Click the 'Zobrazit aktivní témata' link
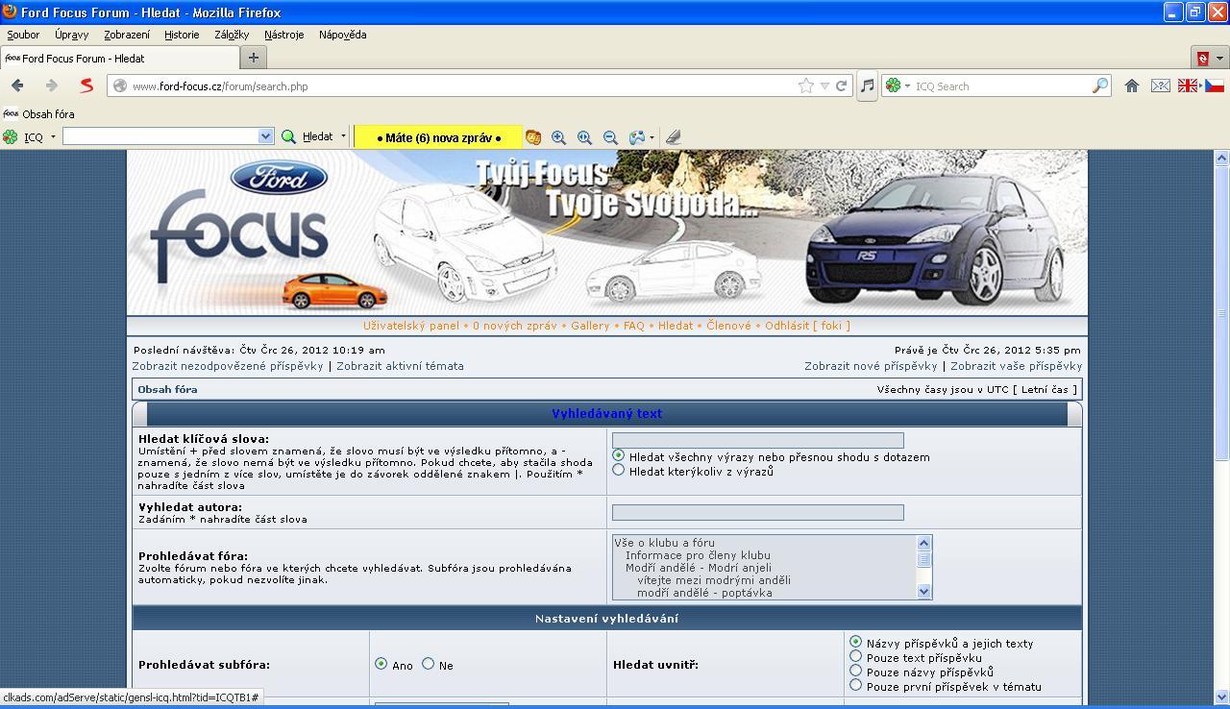Screen dimensions: 1230x709 point(400,366)
